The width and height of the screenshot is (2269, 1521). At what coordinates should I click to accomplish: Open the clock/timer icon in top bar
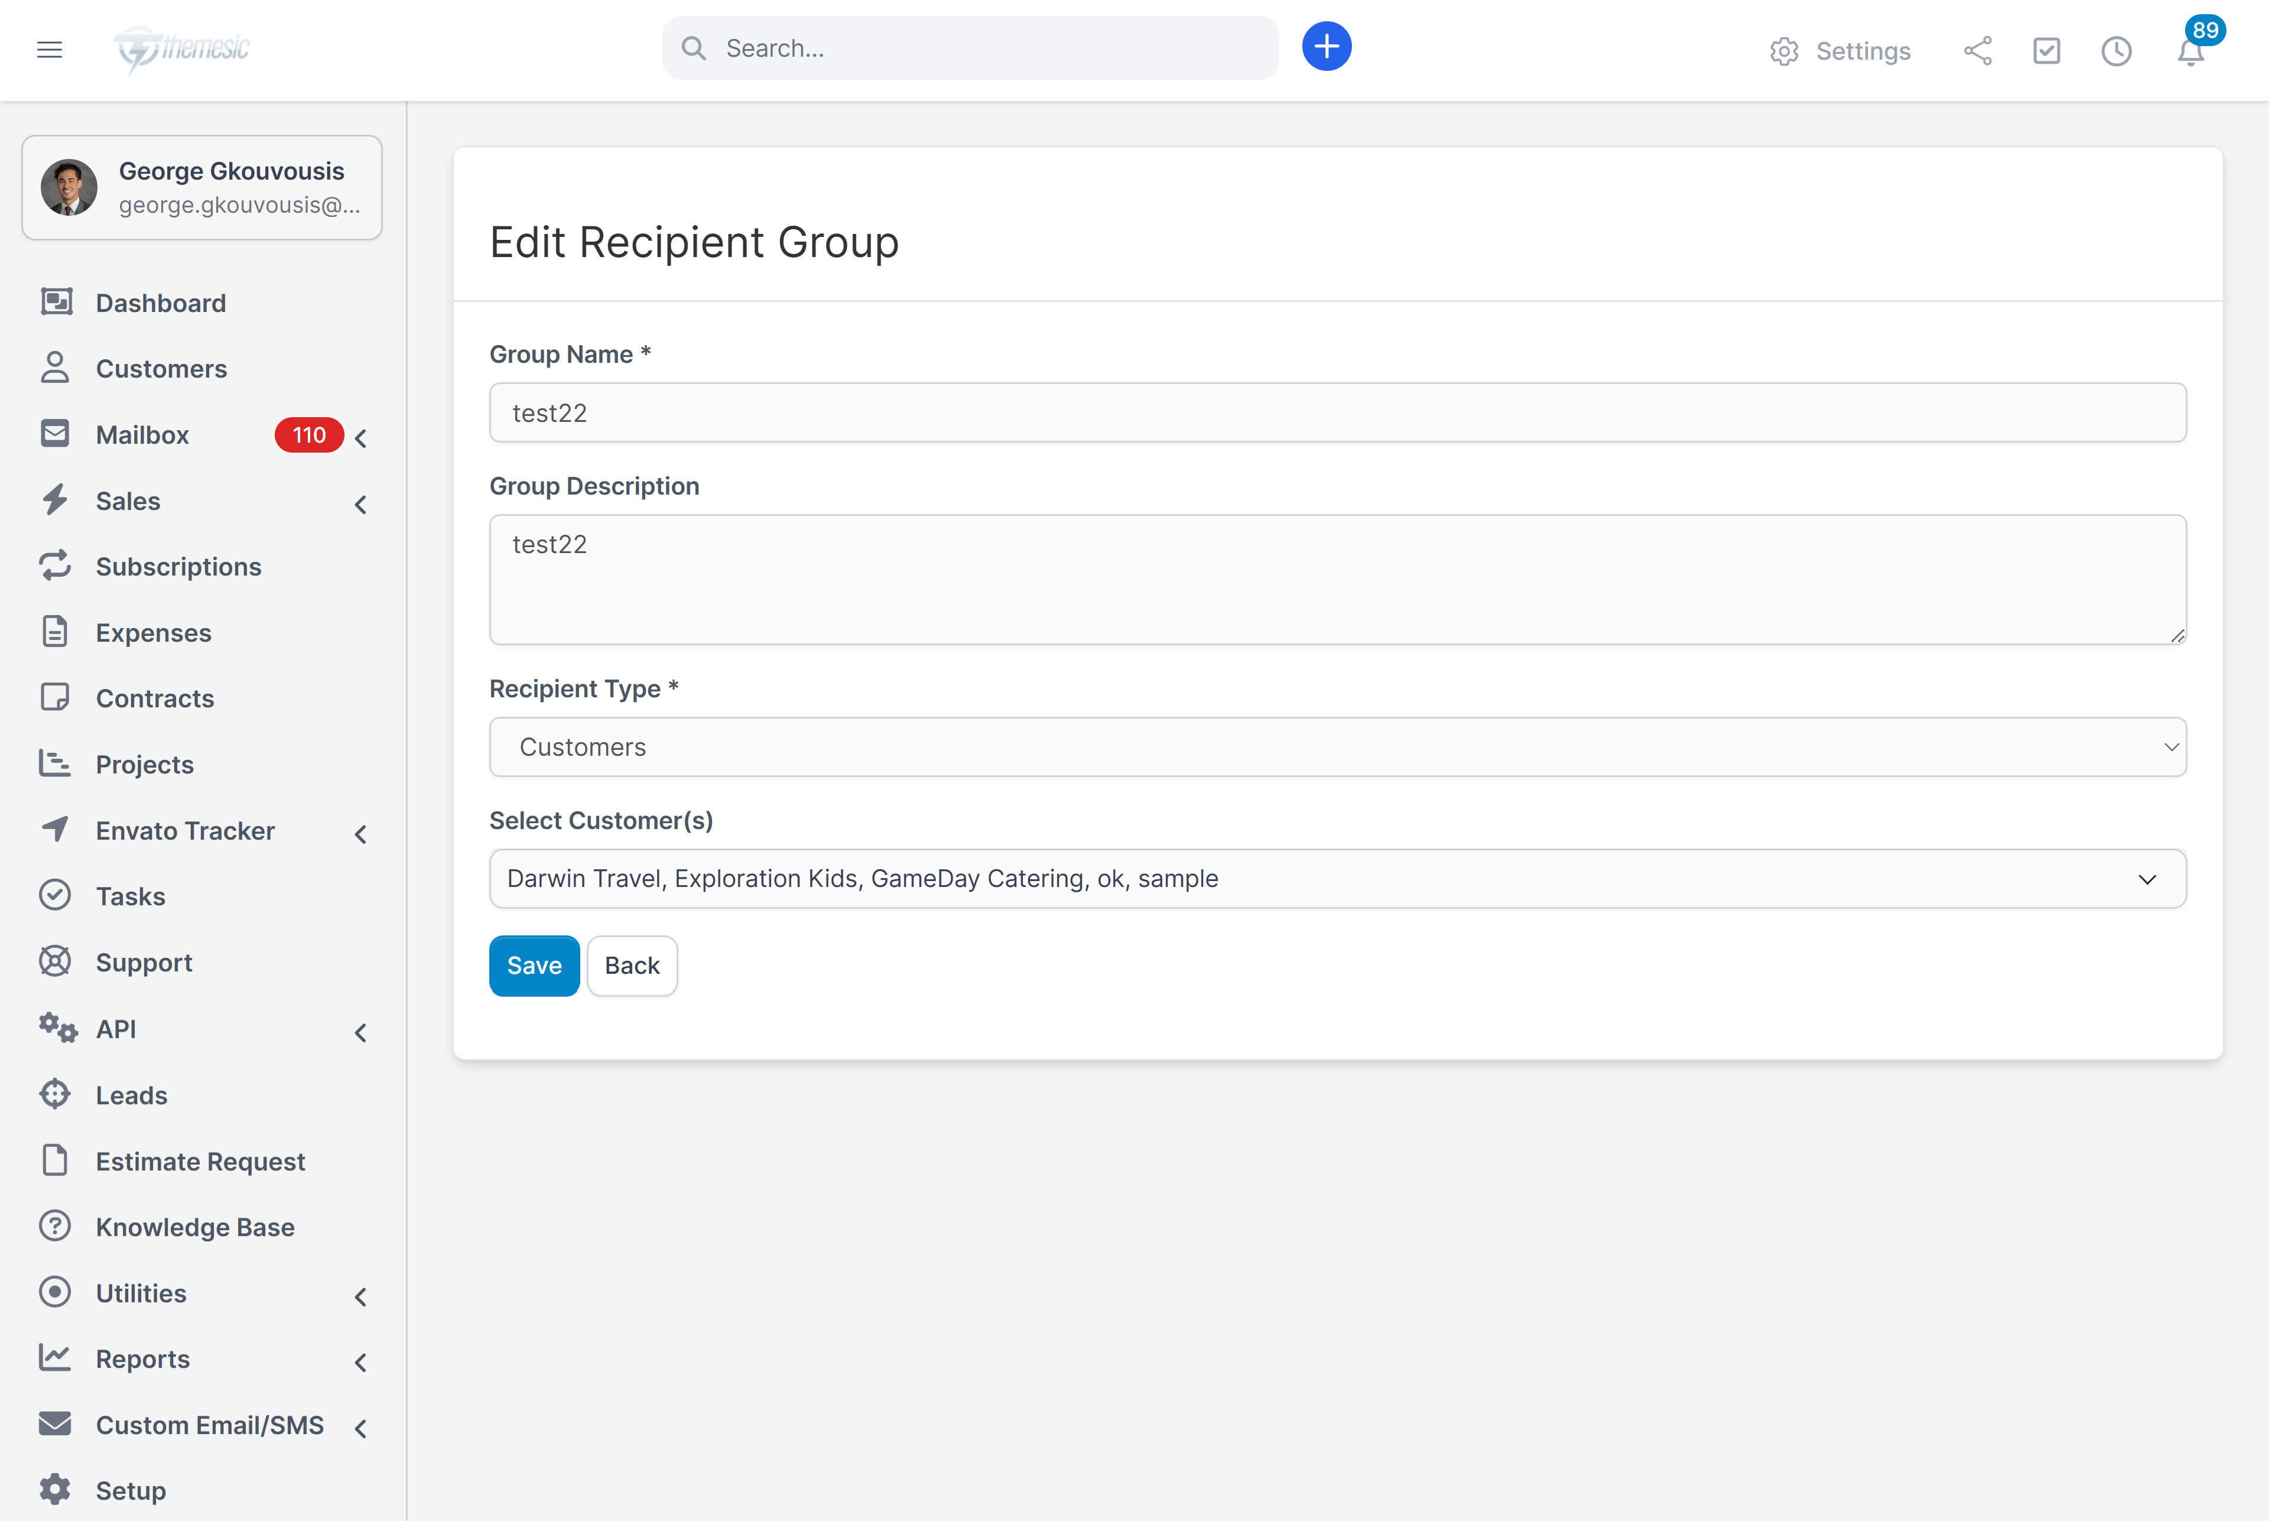(x=2117, y=51)
